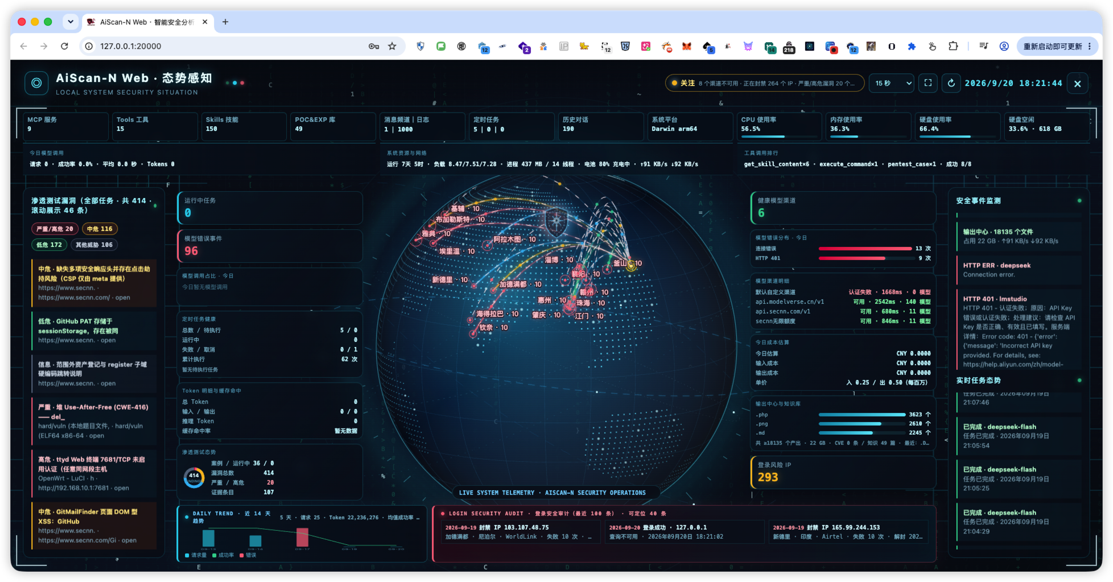Click 重新启动即可更新 update button
Image resolution: width=1113 pixels, height=582 pixels.
1052,46
